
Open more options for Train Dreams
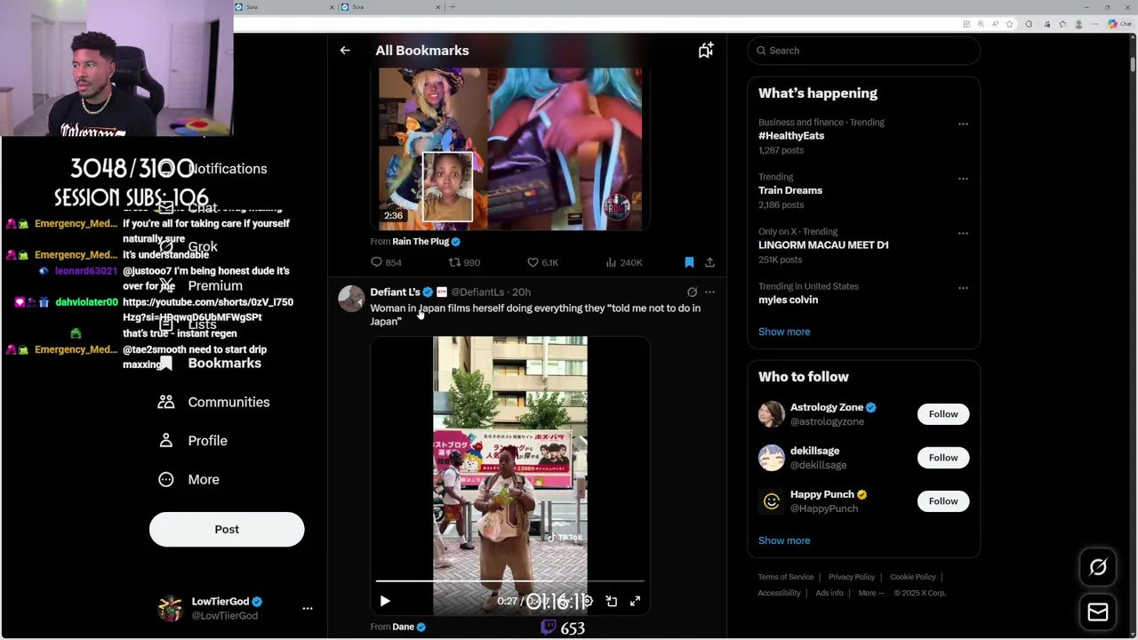(963, 179)
